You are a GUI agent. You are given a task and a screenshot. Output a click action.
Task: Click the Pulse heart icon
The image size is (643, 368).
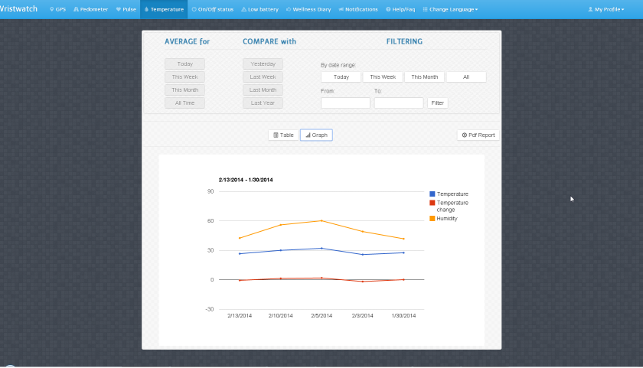(119, 9)
